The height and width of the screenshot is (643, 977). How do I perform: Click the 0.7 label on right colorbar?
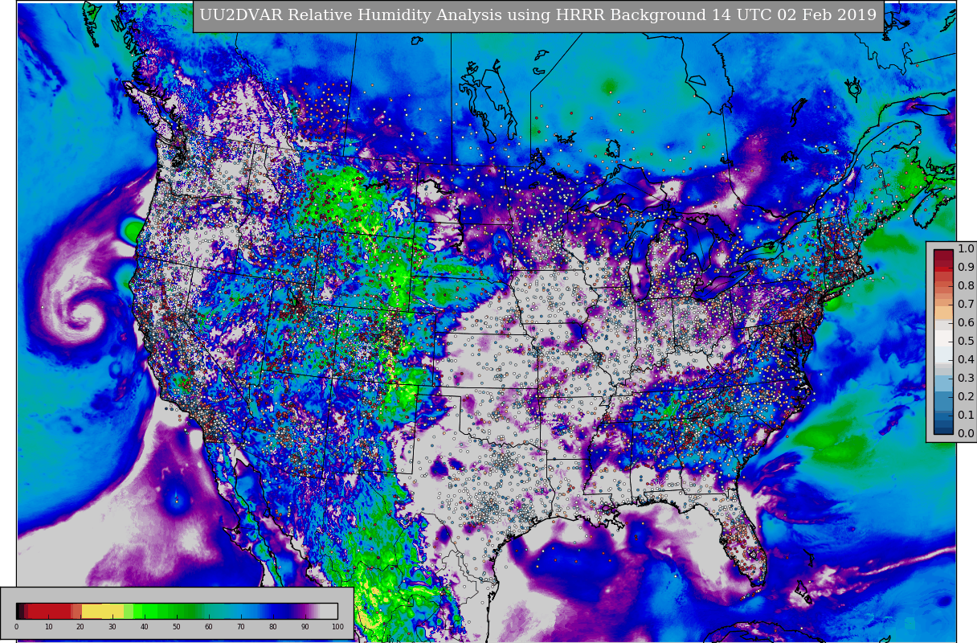click(x=966, y=304)
